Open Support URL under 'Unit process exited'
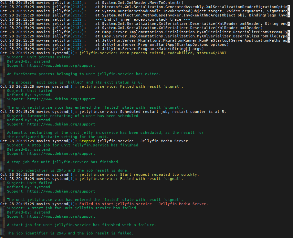The width and height of the screenshot is (293, 238). pyautogui.click(x=51, y=65)
